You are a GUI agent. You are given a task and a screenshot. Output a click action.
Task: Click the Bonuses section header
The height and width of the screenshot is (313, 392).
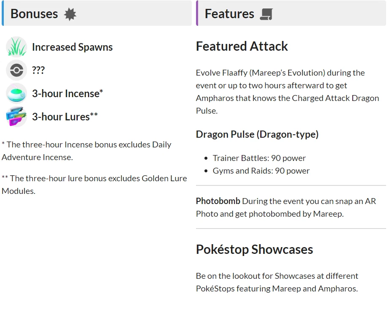[34, 14]
